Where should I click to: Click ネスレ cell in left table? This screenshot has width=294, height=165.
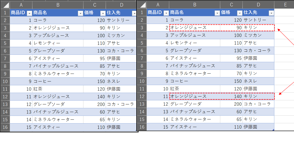[x=121, y=81]
